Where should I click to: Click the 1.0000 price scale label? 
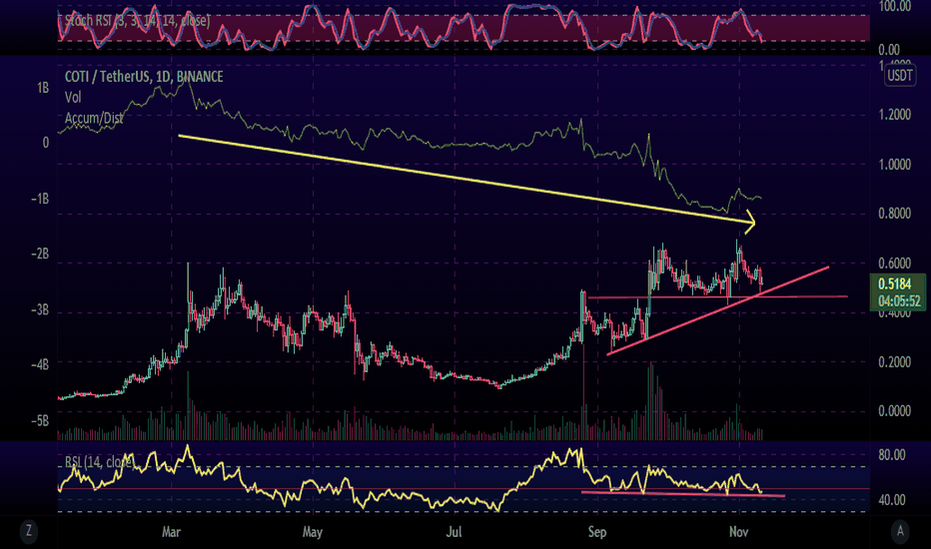click(x=895, y=165)
